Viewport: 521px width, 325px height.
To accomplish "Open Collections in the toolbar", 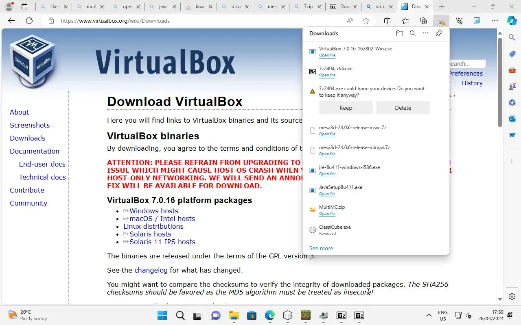I will coord(423,21).
